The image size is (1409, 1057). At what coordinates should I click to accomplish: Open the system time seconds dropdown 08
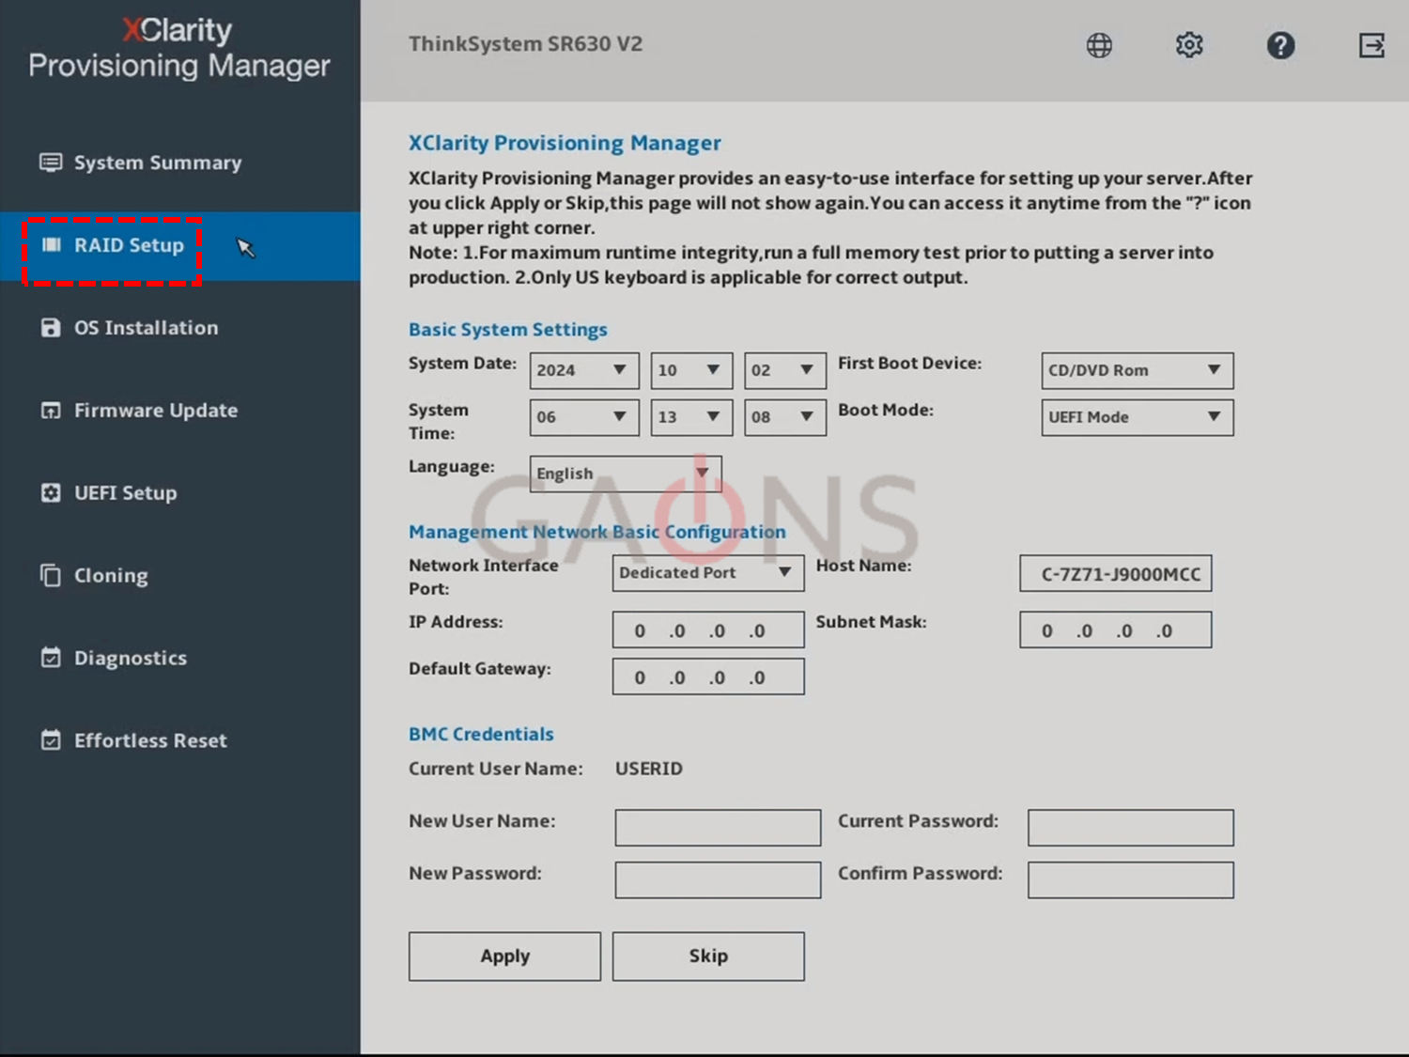click(x=785, y=417)
